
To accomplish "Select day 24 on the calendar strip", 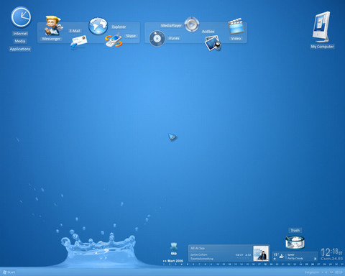I will click(300, 264).
